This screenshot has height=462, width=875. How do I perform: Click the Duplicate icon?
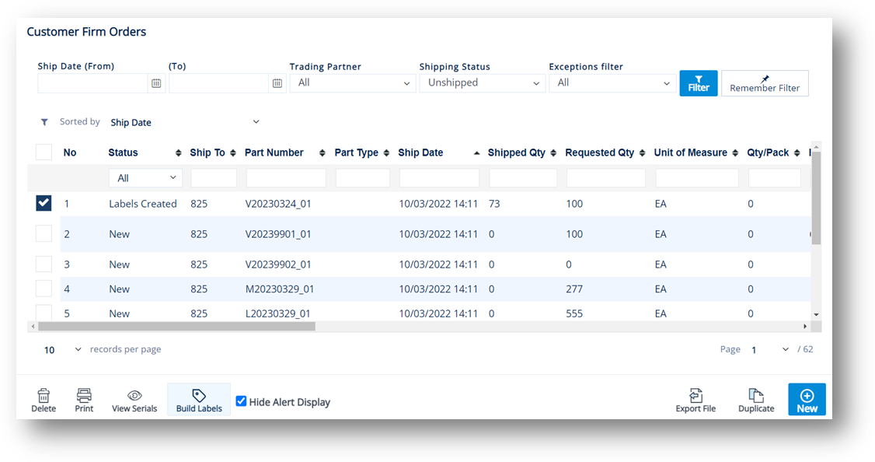pos(756,396)
